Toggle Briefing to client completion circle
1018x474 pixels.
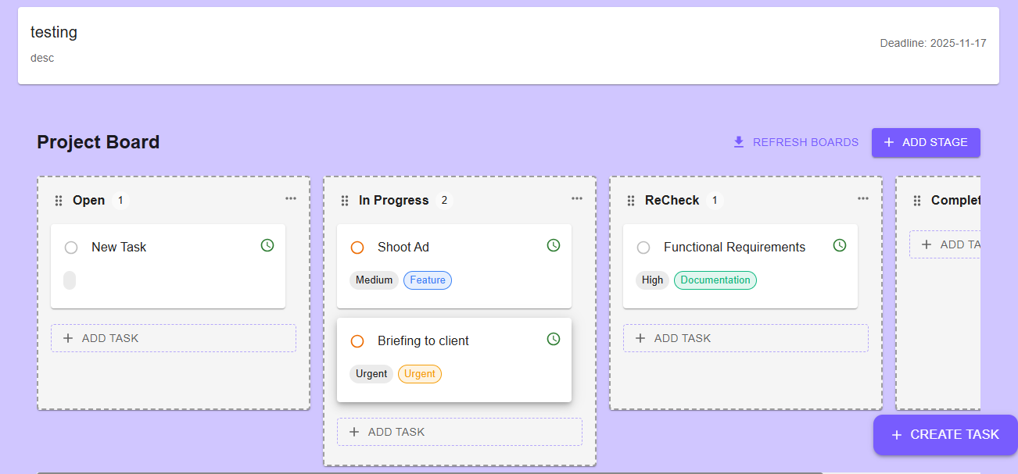(x=357, y=341)
